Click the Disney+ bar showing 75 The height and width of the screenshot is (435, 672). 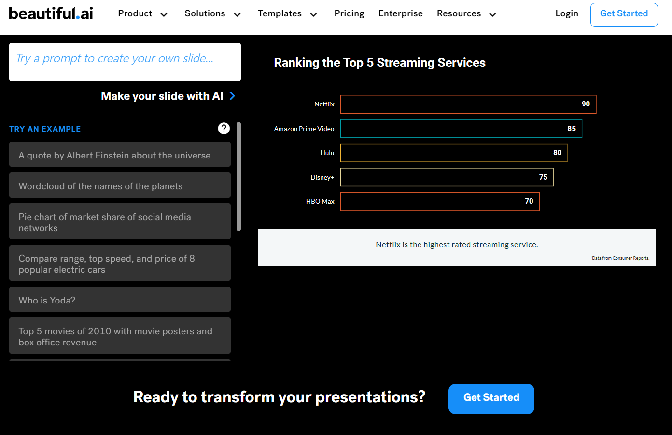pyautogui.click(x=447, y=177)
